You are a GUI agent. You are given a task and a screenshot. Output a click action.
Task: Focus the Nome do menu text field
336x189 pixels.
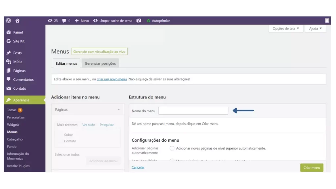coord(193,111)
